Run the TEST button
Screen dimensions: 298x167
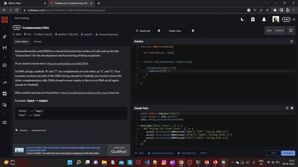pos(273,153)
